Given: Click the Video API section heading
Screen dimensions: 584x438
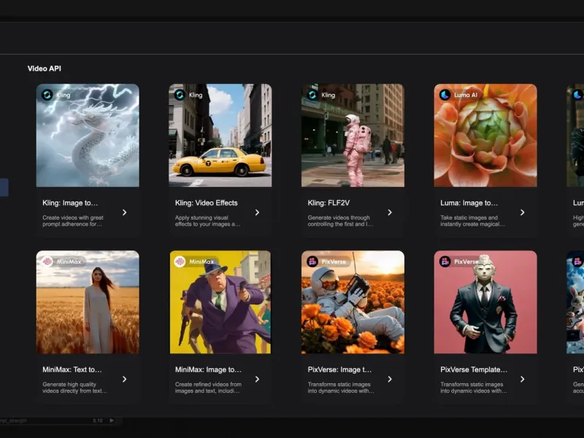Looking at the screenshot, I should [x=45, y=69].
